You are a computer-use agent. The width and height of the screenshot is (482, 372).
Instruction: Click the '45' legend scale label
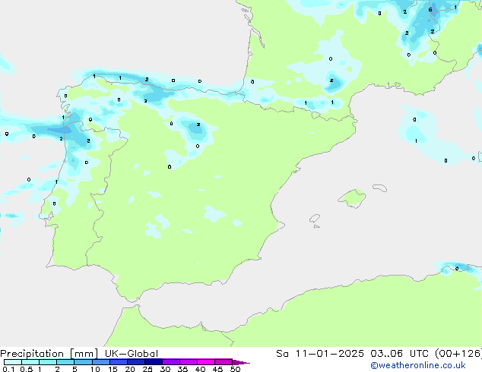(217, 369)
